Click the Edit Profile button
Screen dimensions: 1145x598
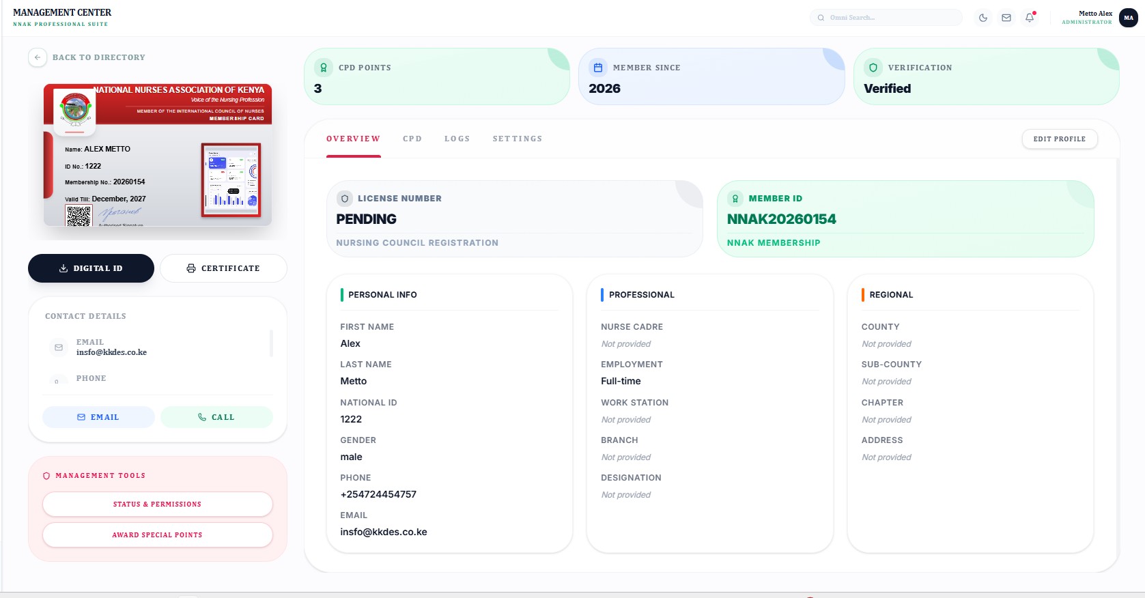coord(1059,139)
